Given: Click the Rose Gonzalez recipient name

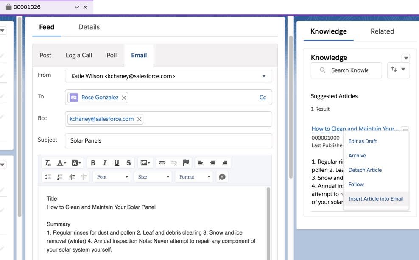Looking at the screenshot, I should point(100,98).
